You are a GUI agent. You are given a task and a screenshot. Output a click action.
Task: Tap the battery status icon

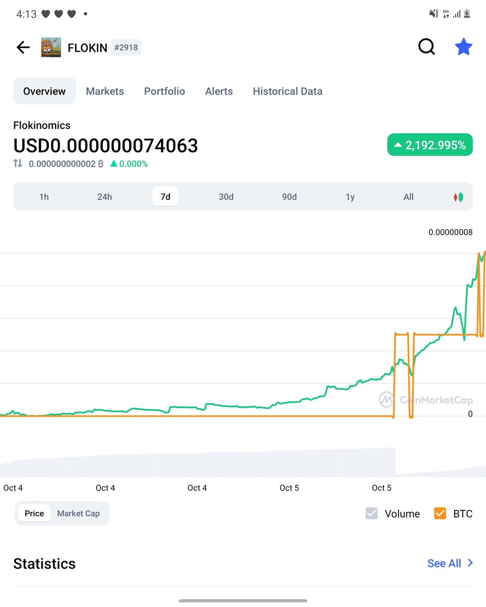pyautogui.click(x=467, y=14)
